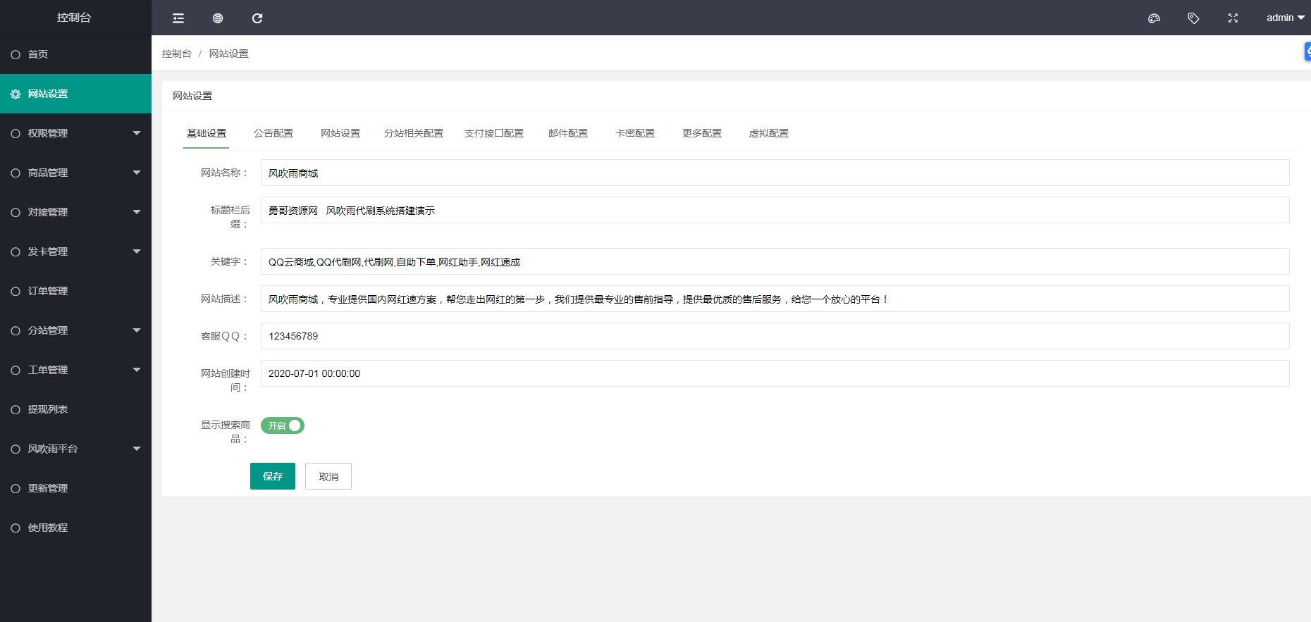Enter fullscreen with the expand icon

click(x=1233, y=18)
